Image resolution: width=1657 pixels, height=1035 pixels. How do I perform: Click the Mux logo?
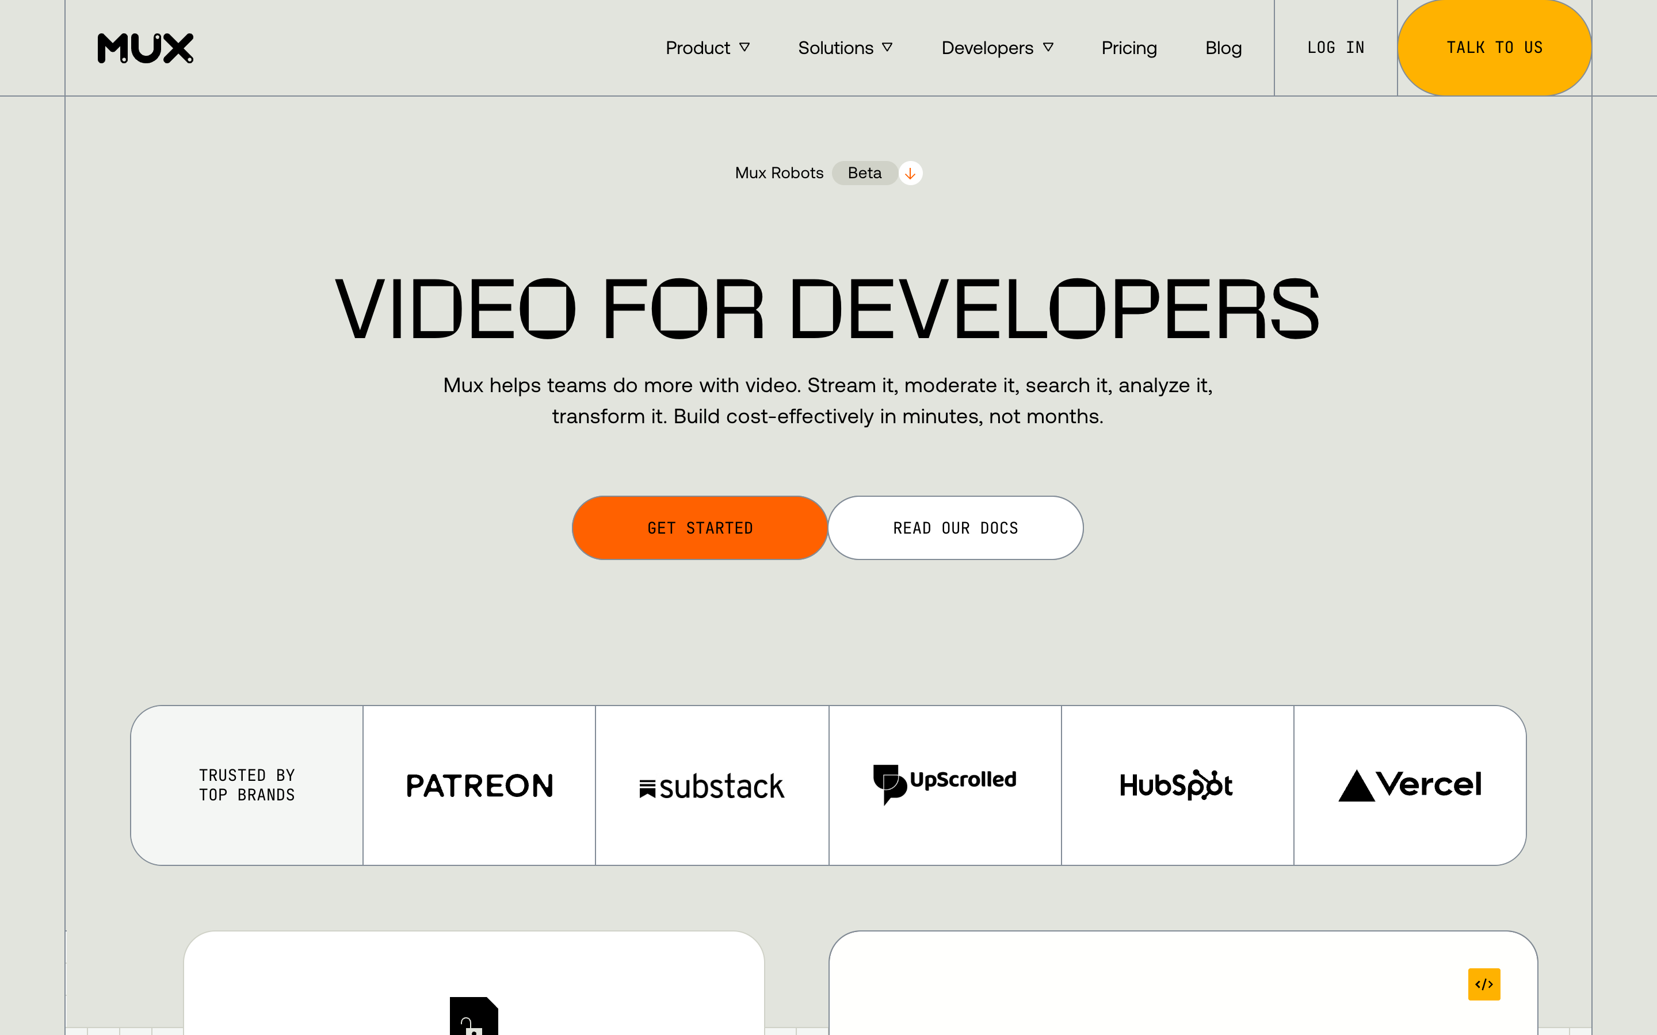tap(145, 48)
